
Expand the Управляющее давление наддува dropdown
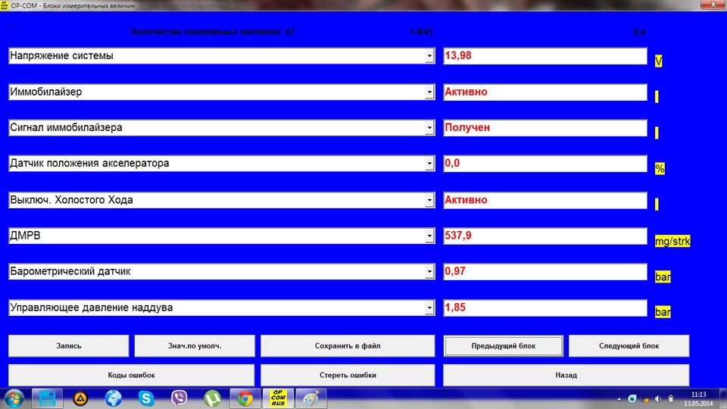[x=429, y=308]
